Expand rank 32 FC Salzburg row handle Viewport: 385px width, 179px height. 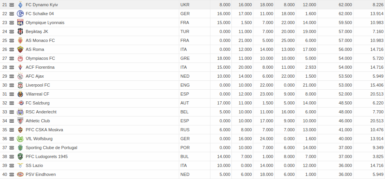tap(12, 103)
